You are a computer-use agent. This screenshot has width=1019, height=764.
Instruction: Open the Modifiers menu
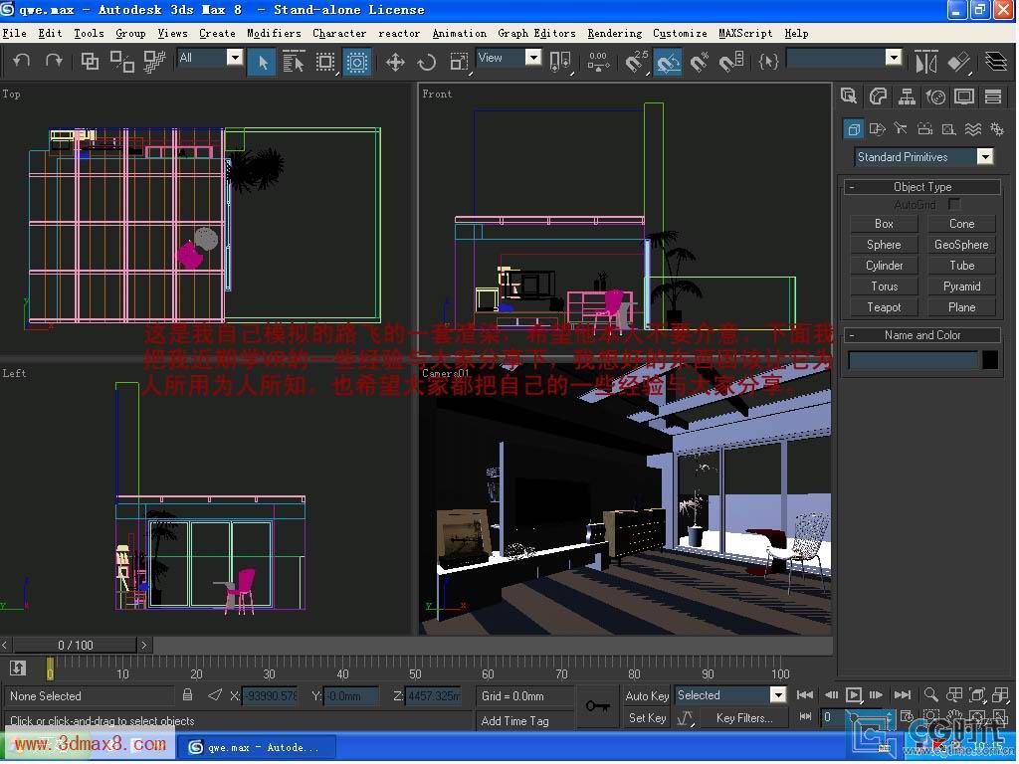[274, 33]
